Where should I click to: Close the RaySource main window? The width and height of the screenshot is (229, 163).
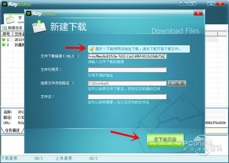(220, 3)
